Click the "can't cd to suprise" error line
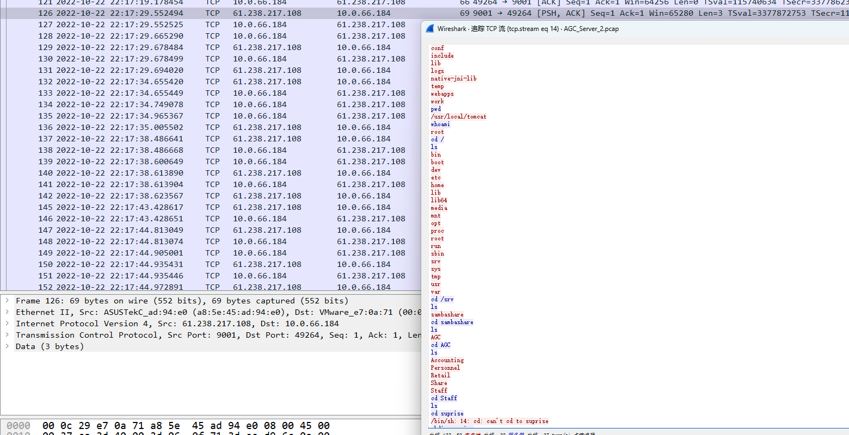The image size is (849, 435). [490, 421]
